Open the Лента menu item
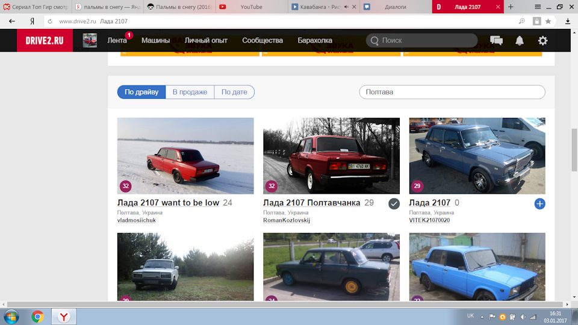 [x=117, y=40]
